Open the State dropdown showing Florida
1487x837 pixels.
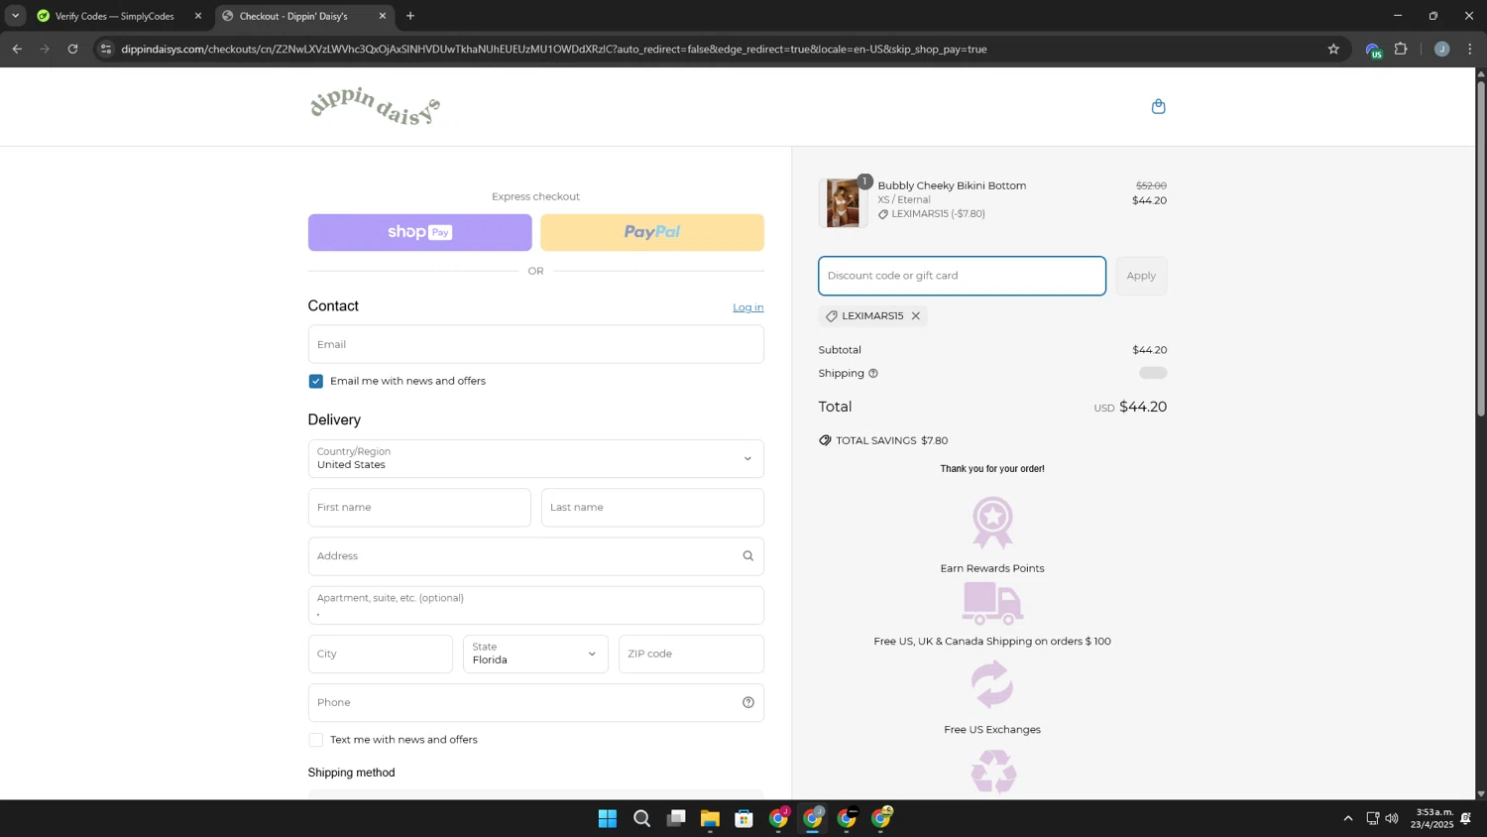click(x=535, y=655)
